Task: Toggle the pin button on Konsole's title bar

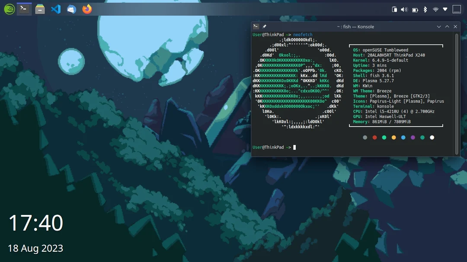Action: pos(265,26)
